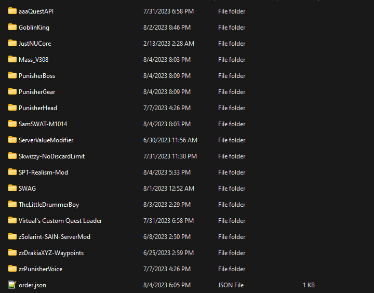The height and width of the screenshot is (293, 374).
Task: Select the PunisherGear folder name
Action: tap(37, 92)
